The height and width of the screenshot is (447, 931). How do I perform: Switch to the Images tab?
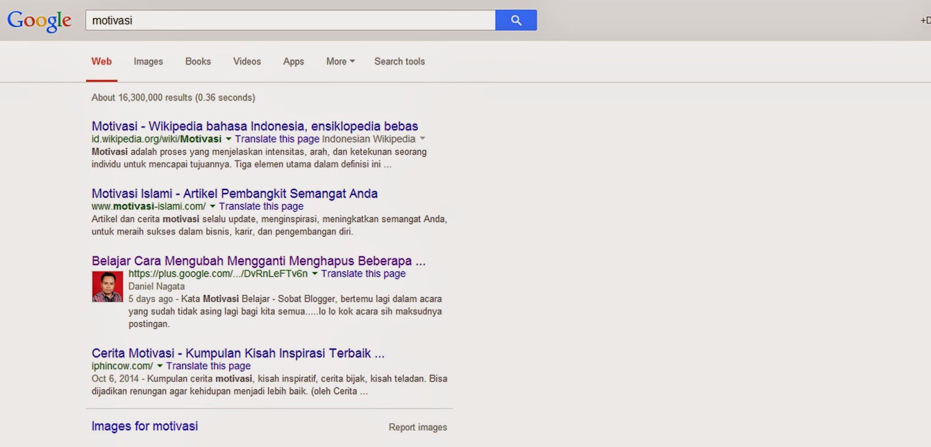[148, 62]
